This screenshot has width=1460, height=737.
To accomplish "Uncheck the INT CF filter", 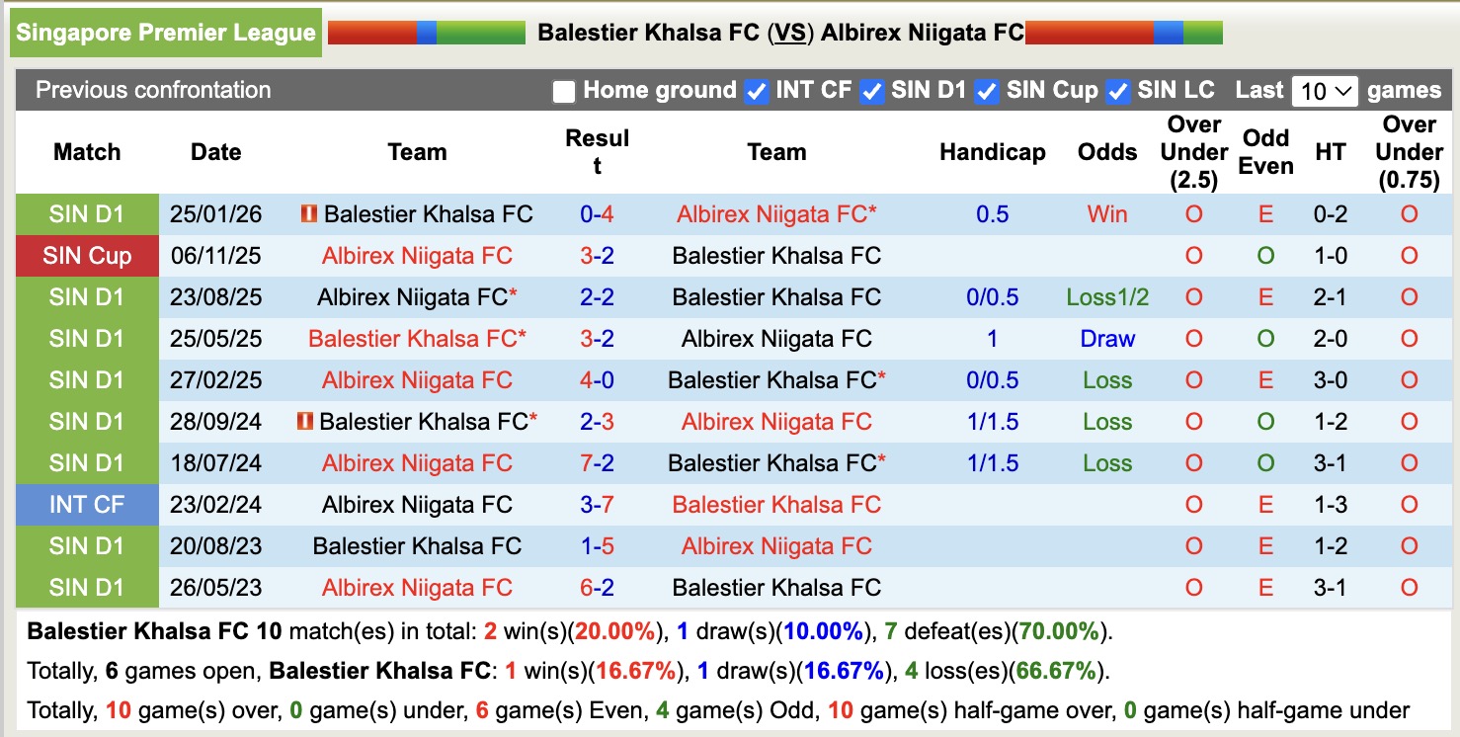I will [x=756, y=91].
